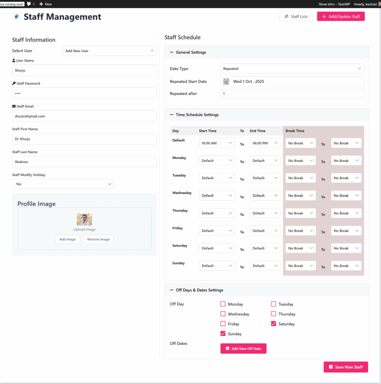
Task: Open the New menu in admin bar
Action: [45, 4]
